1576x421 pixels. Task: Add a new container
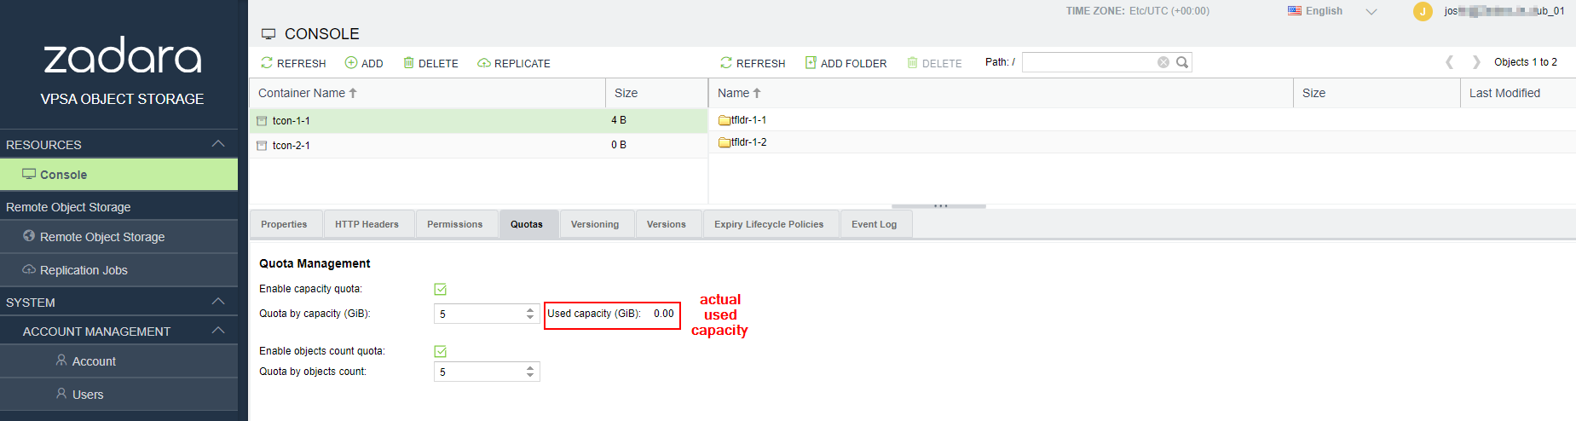pyautogui.click(x=364, y=63)
